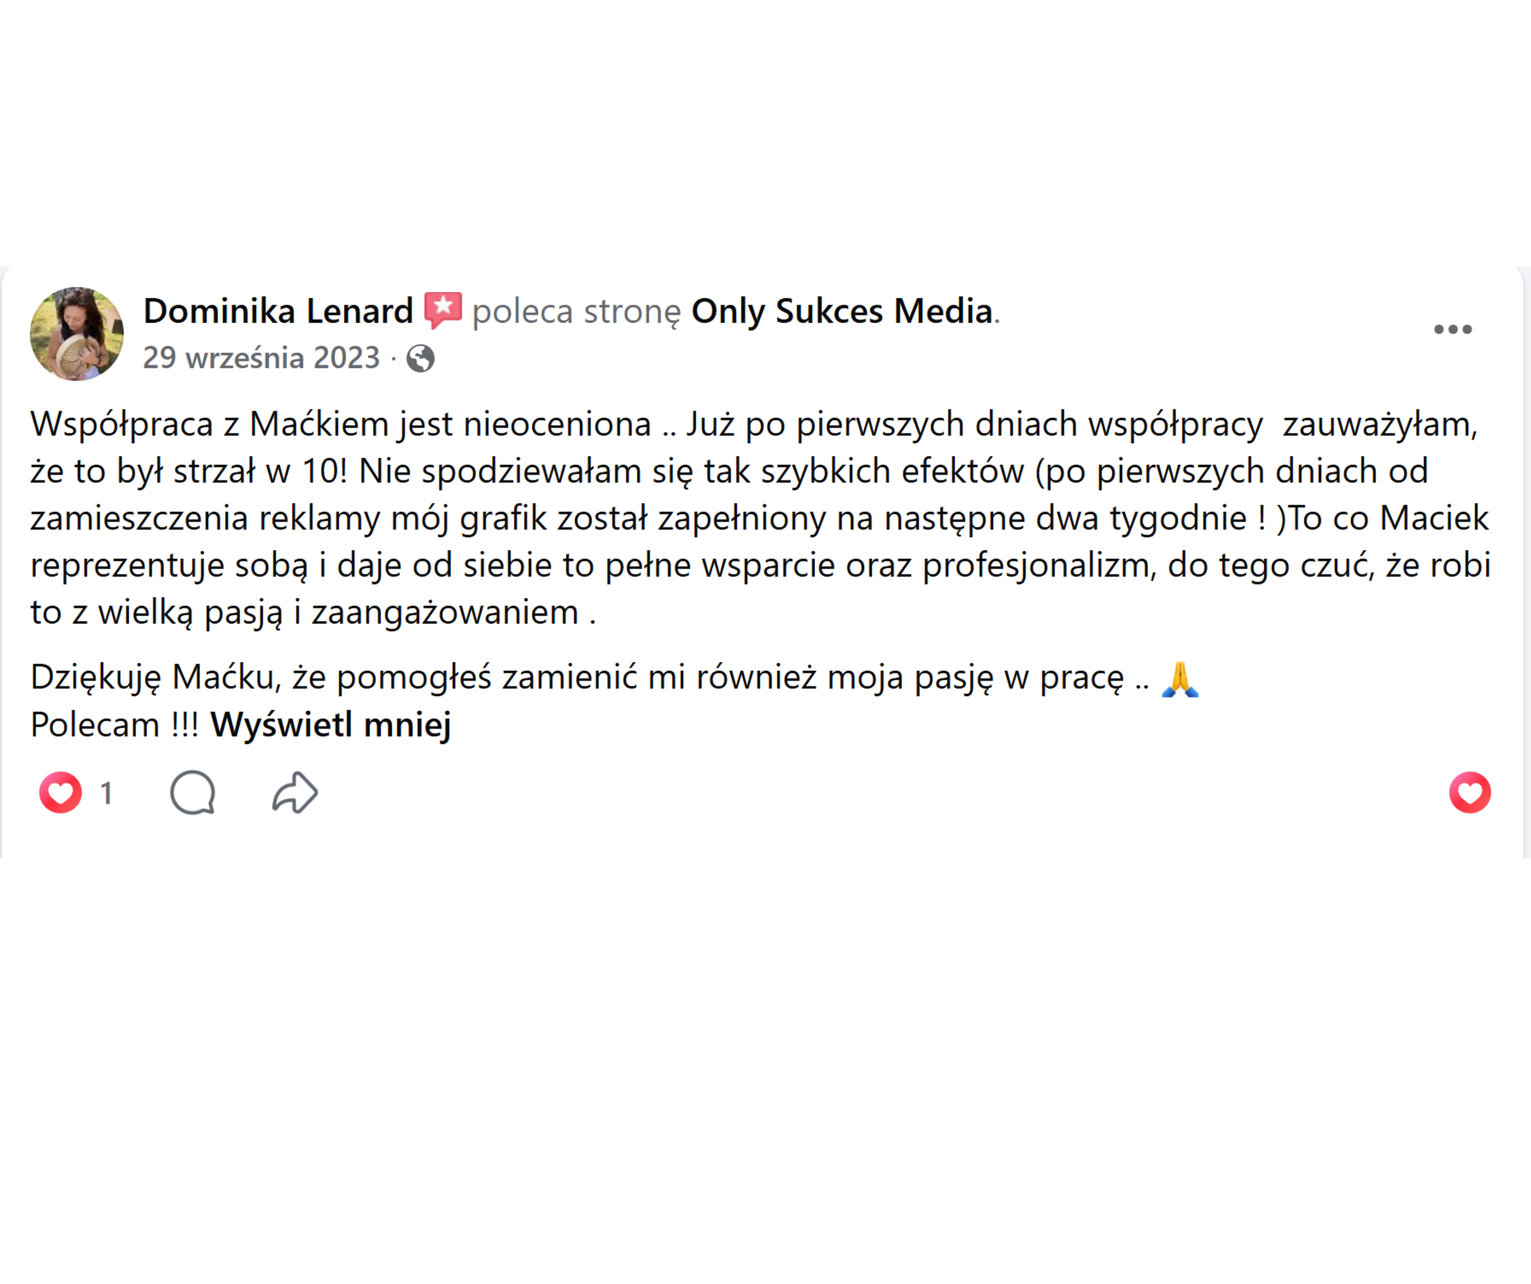The height and width of the screenshot is (1284, 1531).
Task: Click the sentence 'że to był strzał w 10!'
Action: pos(189,471)
